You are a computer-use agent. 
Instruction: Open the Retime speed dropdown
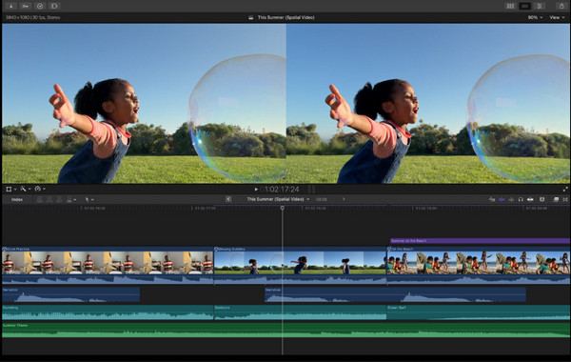40,189
